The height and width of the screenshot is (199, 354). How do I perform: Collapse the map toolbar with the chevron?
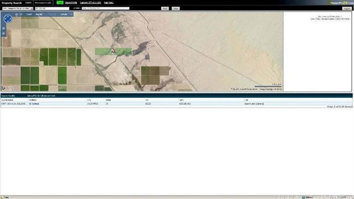click(71, 14)
